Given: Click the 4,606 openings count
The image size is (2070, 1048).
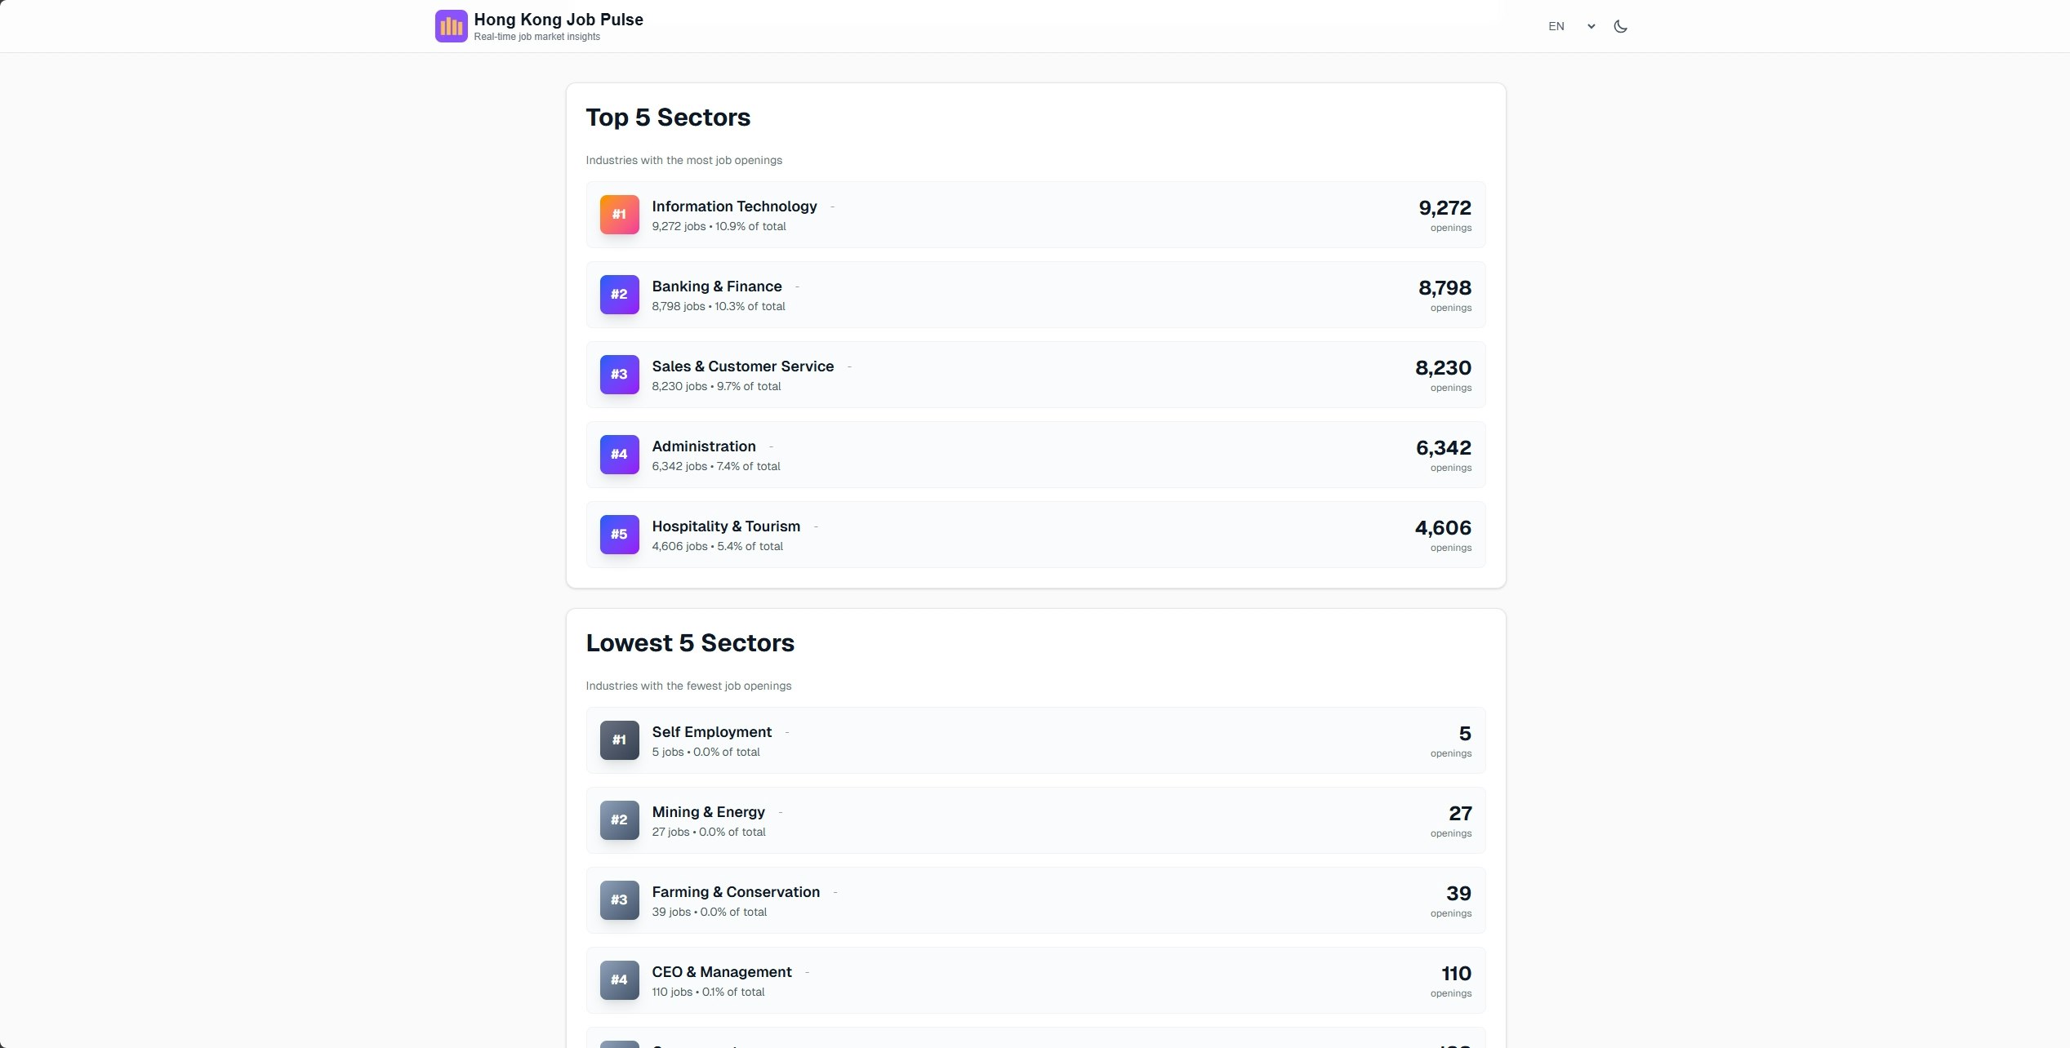Looking at the screenshot, I should (x=1443, y=528).
